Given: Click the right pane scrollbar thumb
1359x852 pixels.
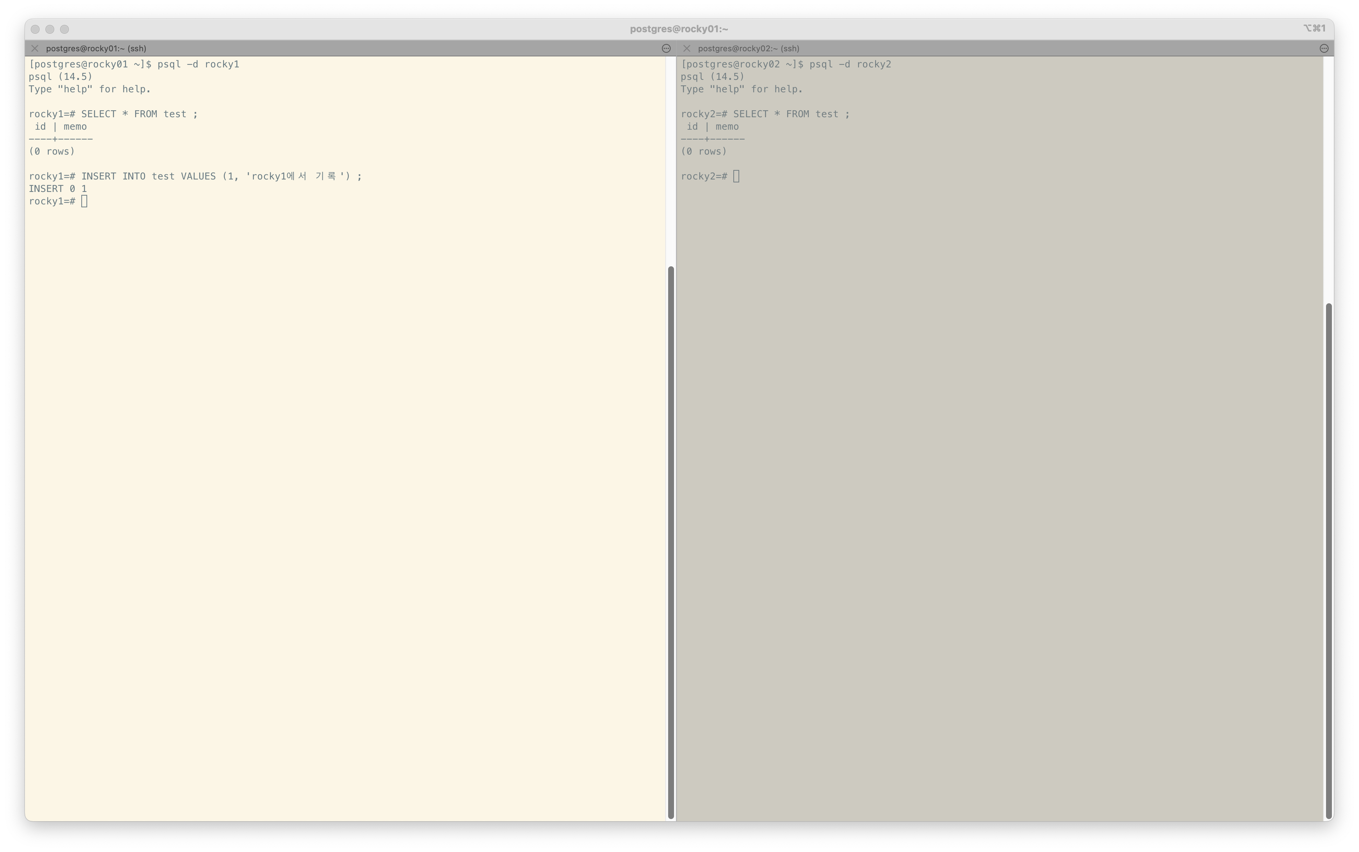Looking at the screenshot, I should coord(1329,561).
